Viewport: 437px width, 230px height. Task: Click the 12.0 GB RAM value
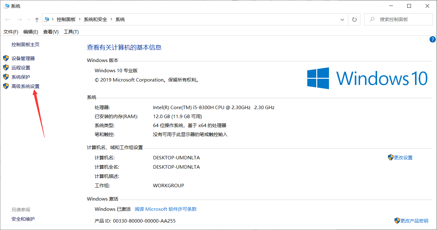[178, 117]
